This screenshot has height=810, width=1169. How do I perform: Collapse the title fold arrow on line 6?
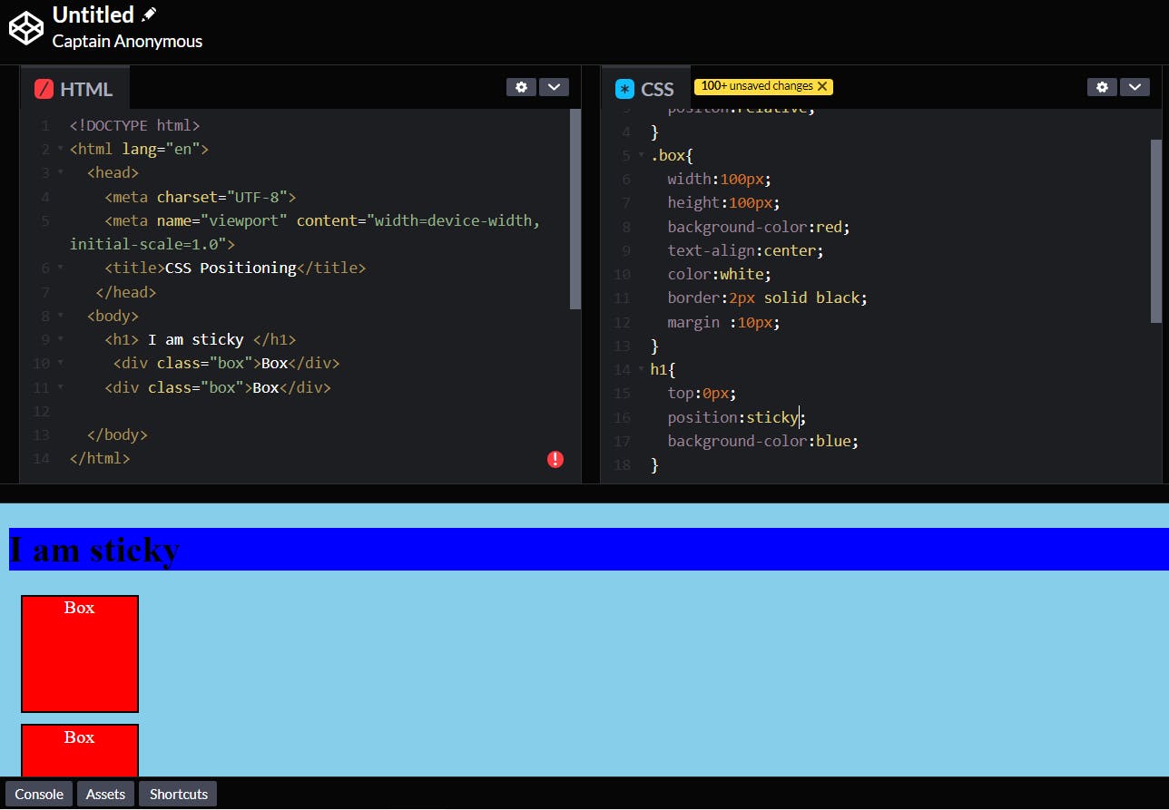pyautogui.click(x=60, y=268)
